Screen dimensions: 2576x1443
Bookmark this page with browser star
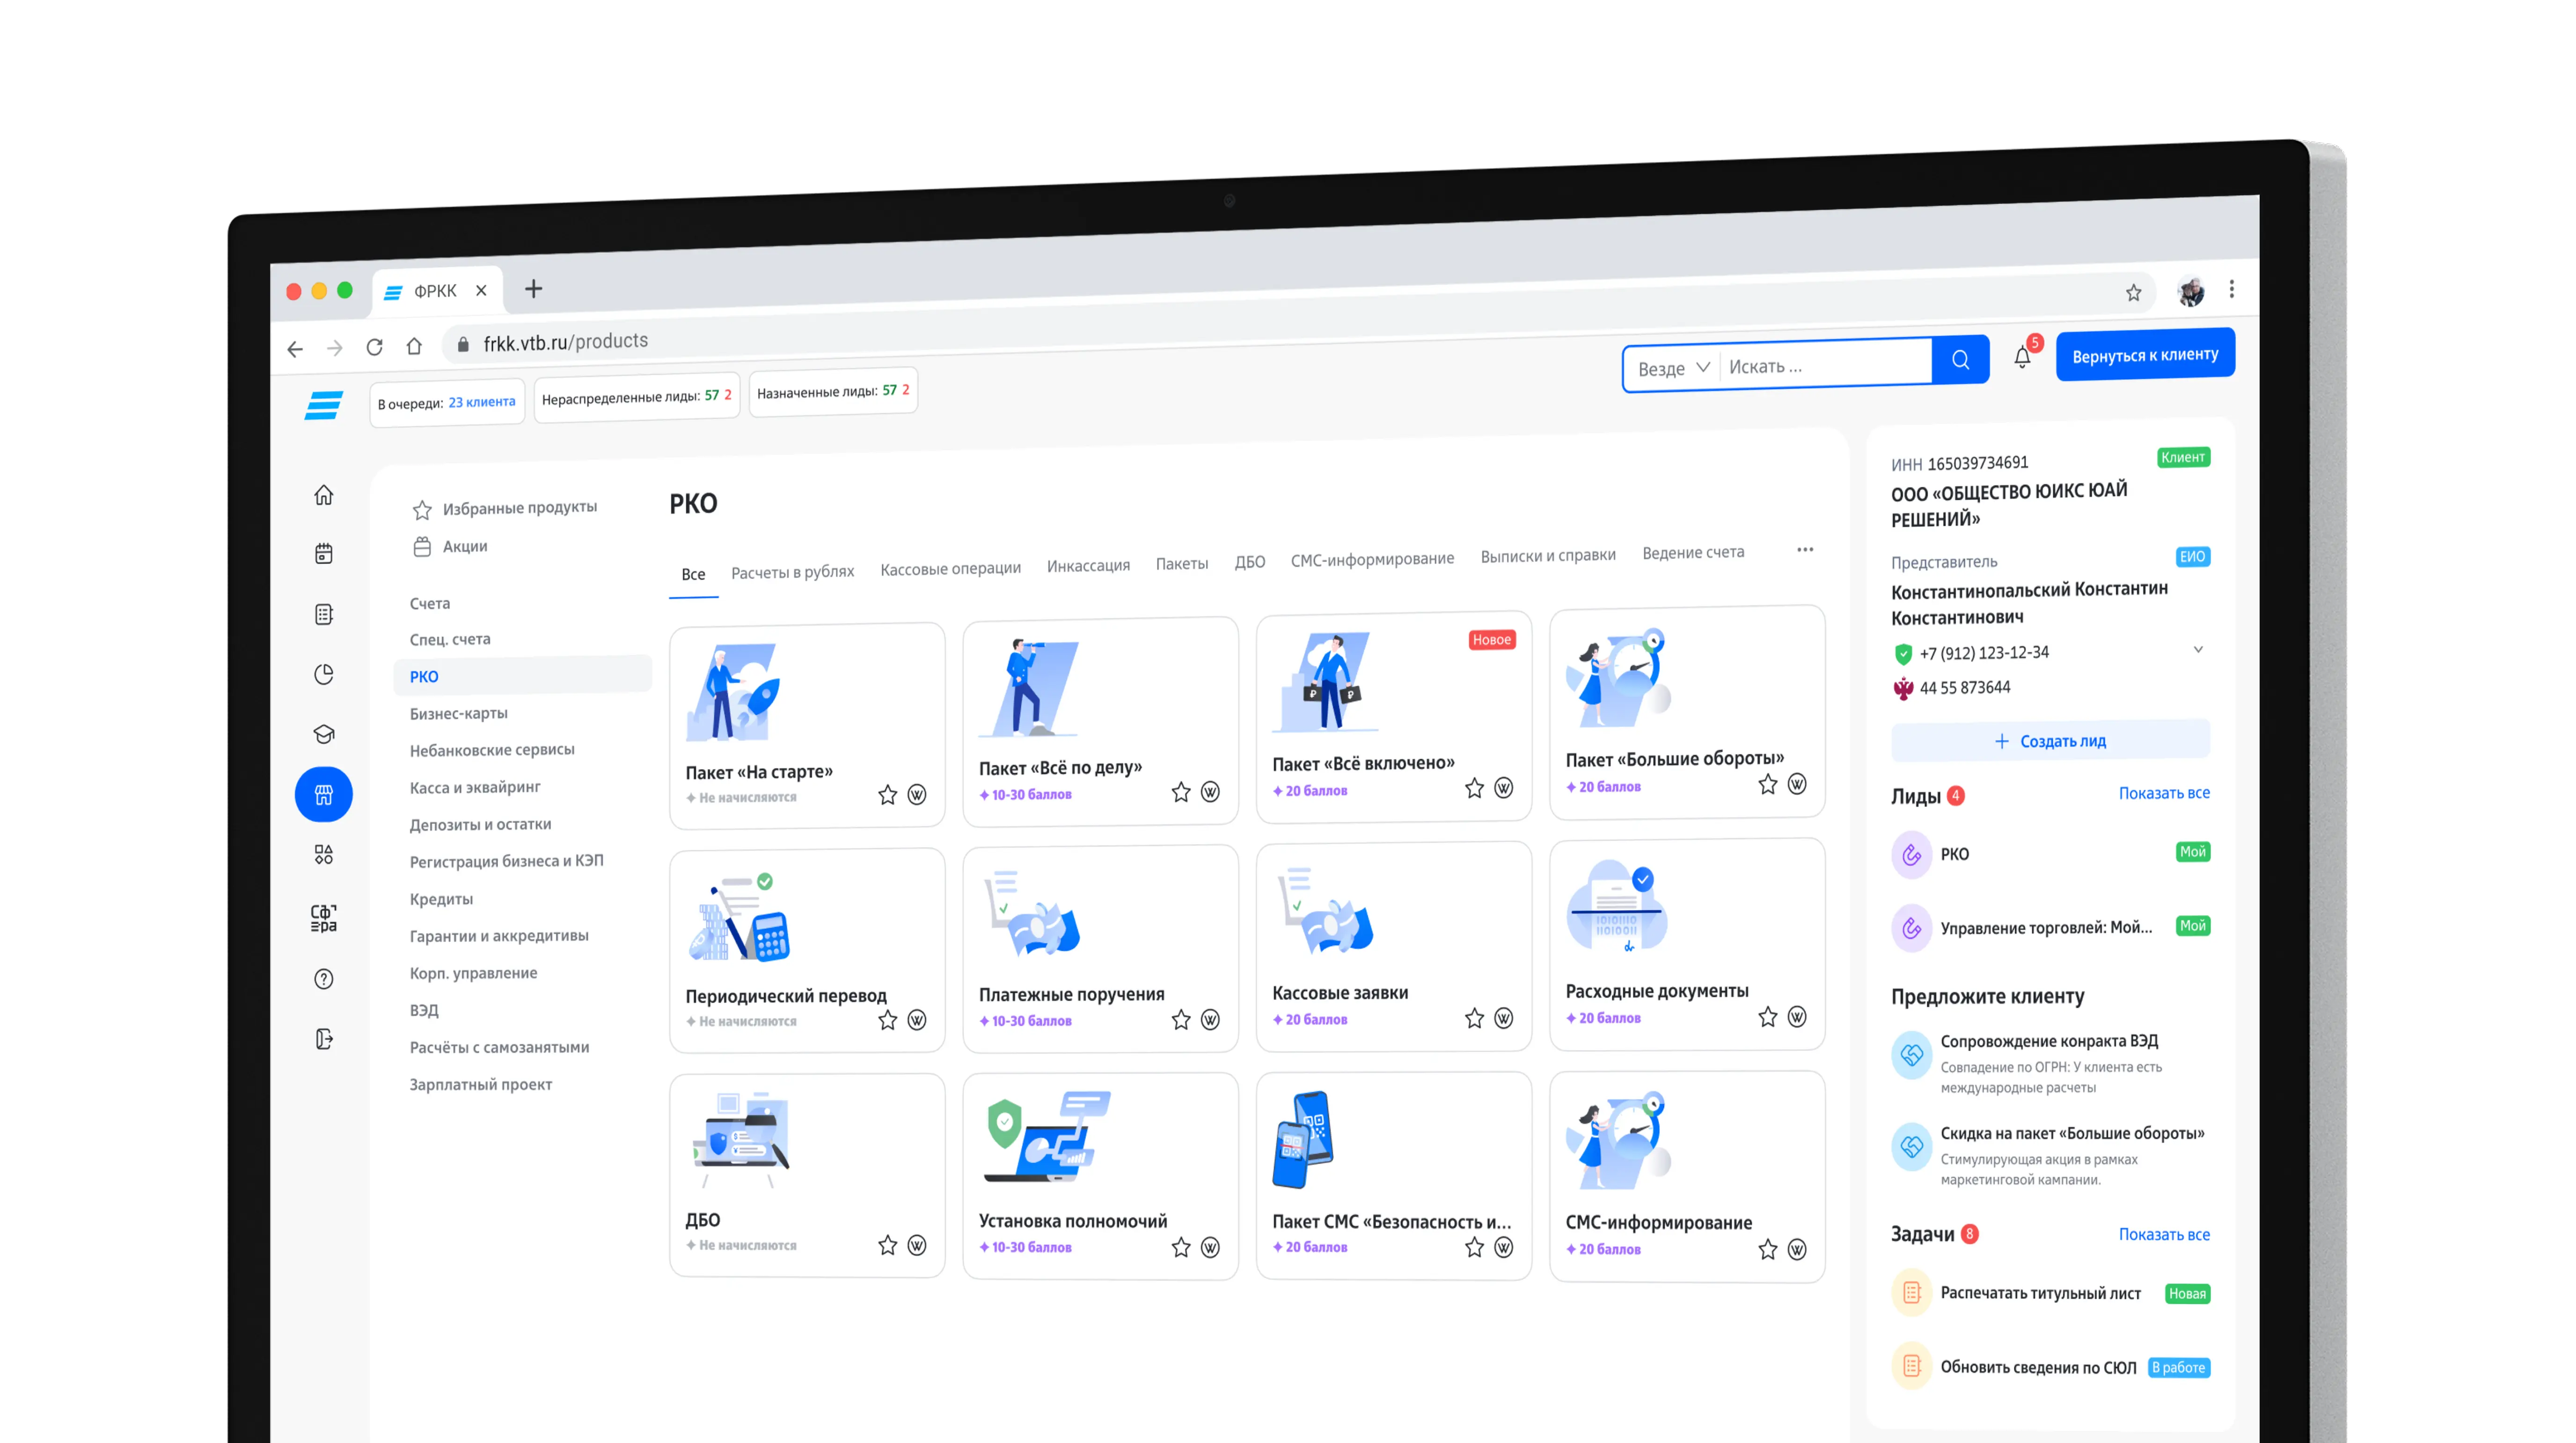[2134, 292]
